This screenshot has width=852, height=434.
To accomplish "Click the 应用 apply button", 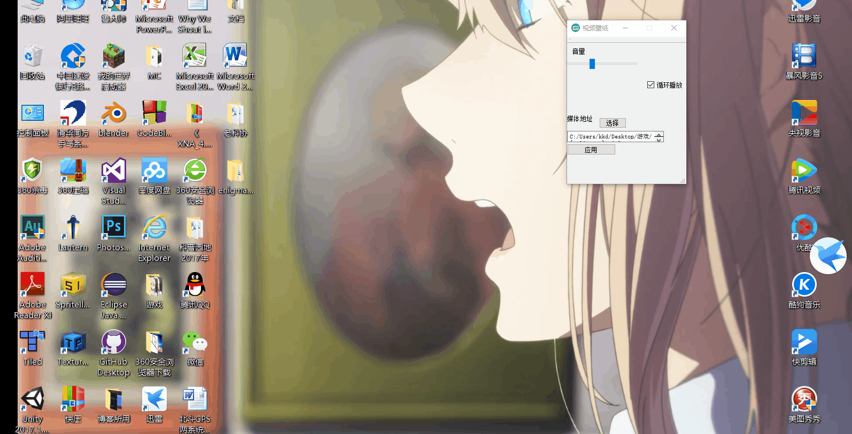I will tap(591, 150).
